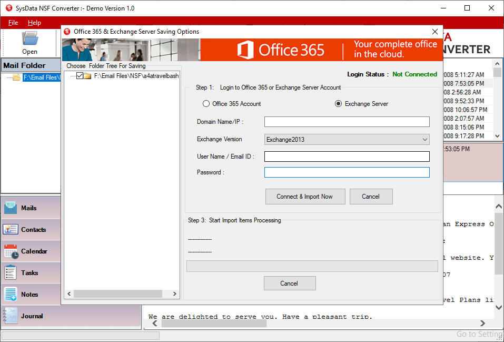
Task: Select the F:\Email Files Mail Folder node
Action: pyautogui.click(x=42, y=77)
